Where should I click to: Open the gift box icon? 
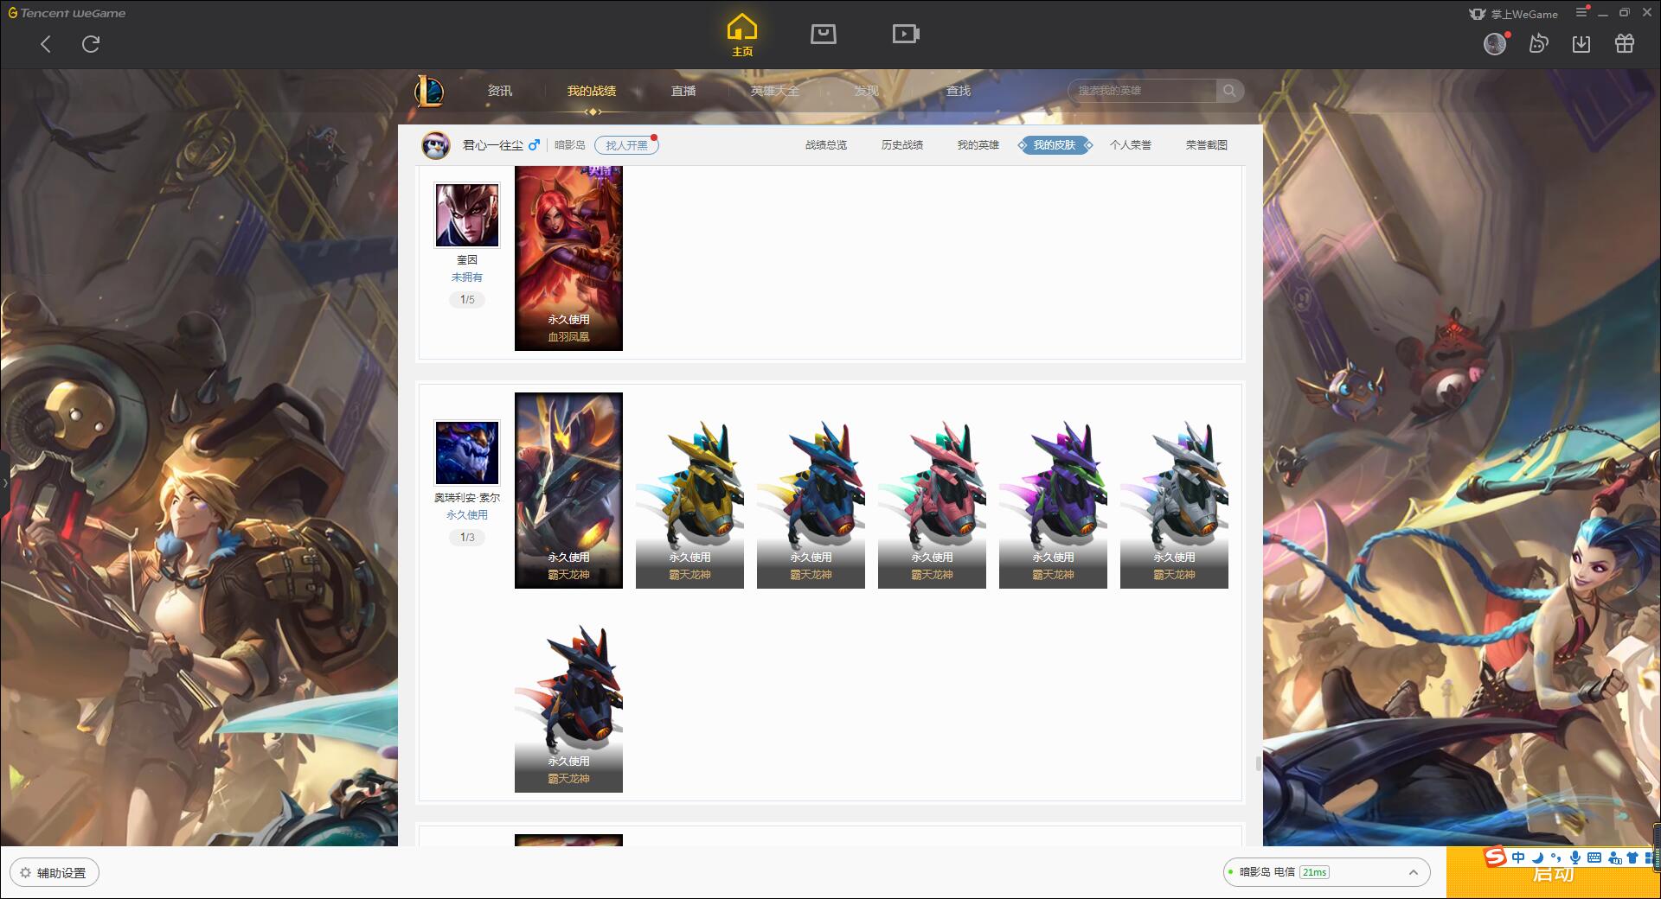[1625, 43]
